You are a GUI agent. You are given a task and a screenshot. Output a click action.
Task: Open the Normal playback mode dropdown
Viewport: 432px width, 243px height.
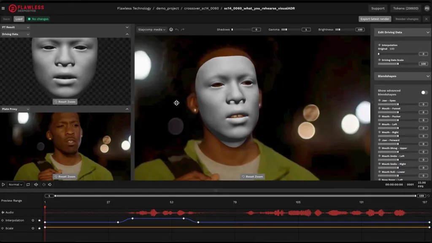click(x=16, y=184)
